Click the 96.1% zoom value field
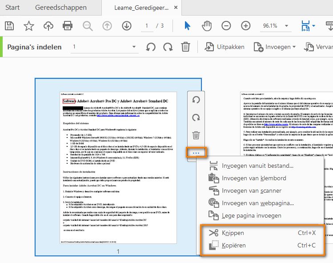The width and height of the screenshot is (333, 263). (270, 26)
